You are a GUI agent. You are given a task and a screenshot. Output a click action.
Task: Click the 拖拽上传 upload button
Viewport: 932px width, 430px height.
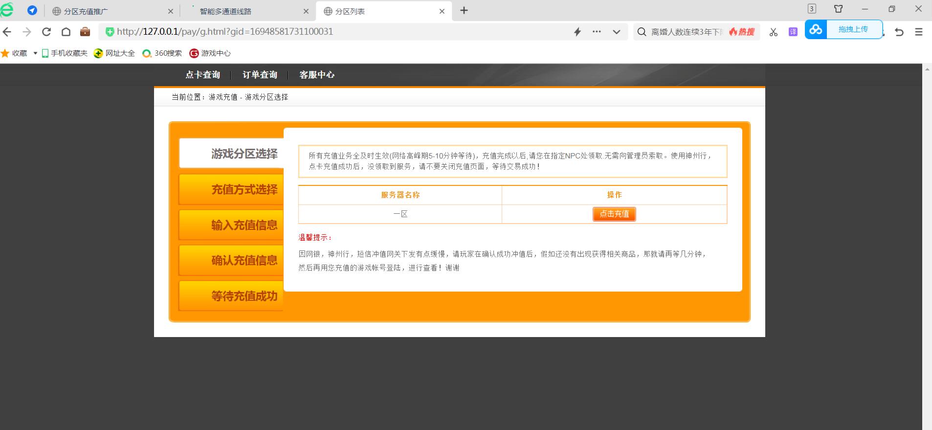[x=853, y=29]
